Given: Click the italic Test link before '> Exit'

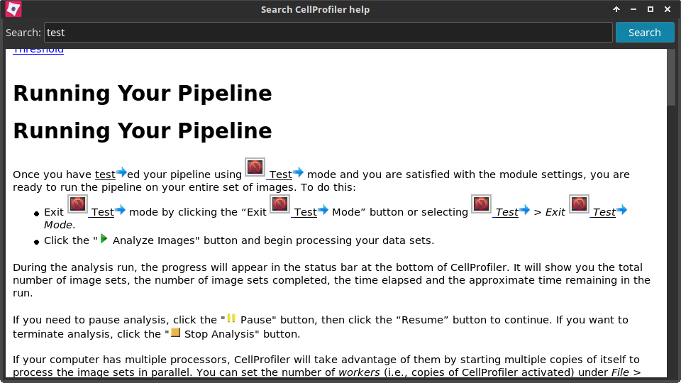Looking at the screenshot, I should click(506, 212).
